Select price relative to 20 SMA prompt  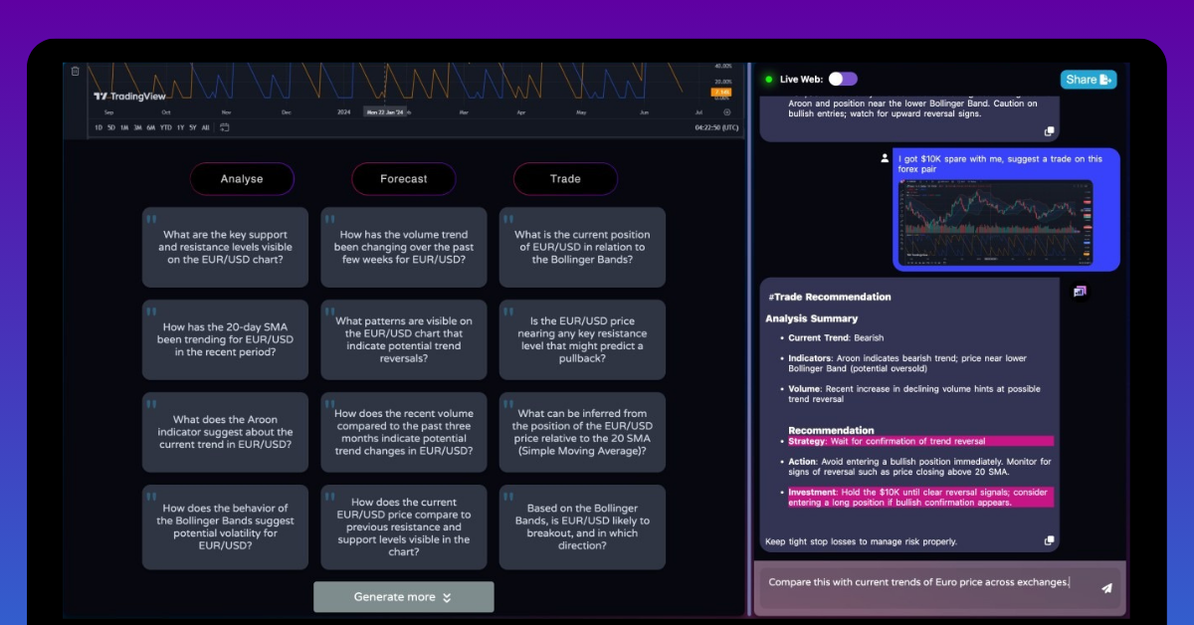point(582,432)
